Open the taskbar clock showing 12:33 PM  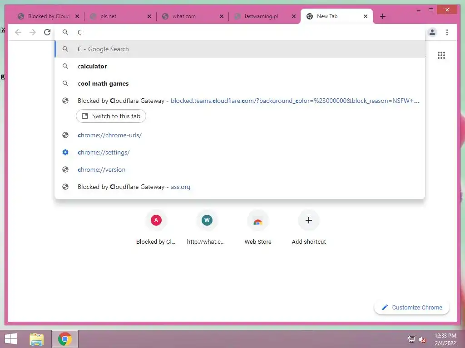445,339
